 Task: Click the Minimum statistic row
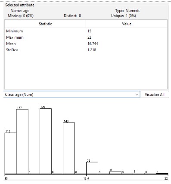86,31
